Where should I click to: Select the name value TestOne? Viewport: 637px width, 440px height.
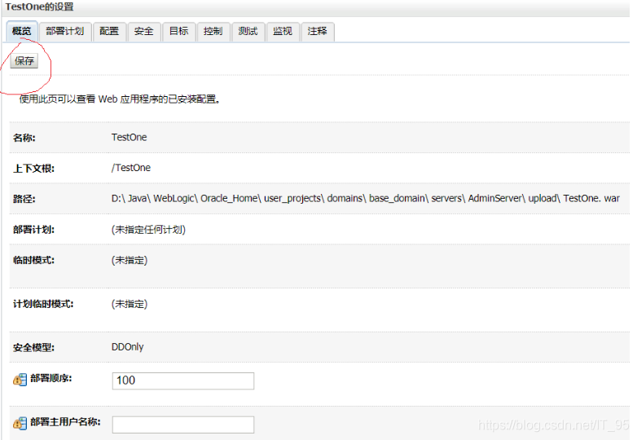click(x=130, y=138)
